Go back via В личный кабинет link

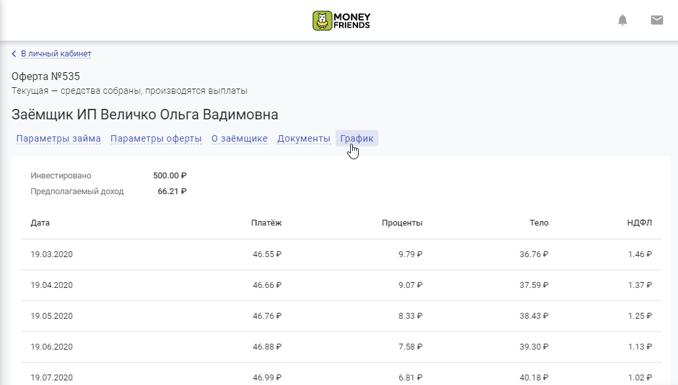click(x=56, y=54)
